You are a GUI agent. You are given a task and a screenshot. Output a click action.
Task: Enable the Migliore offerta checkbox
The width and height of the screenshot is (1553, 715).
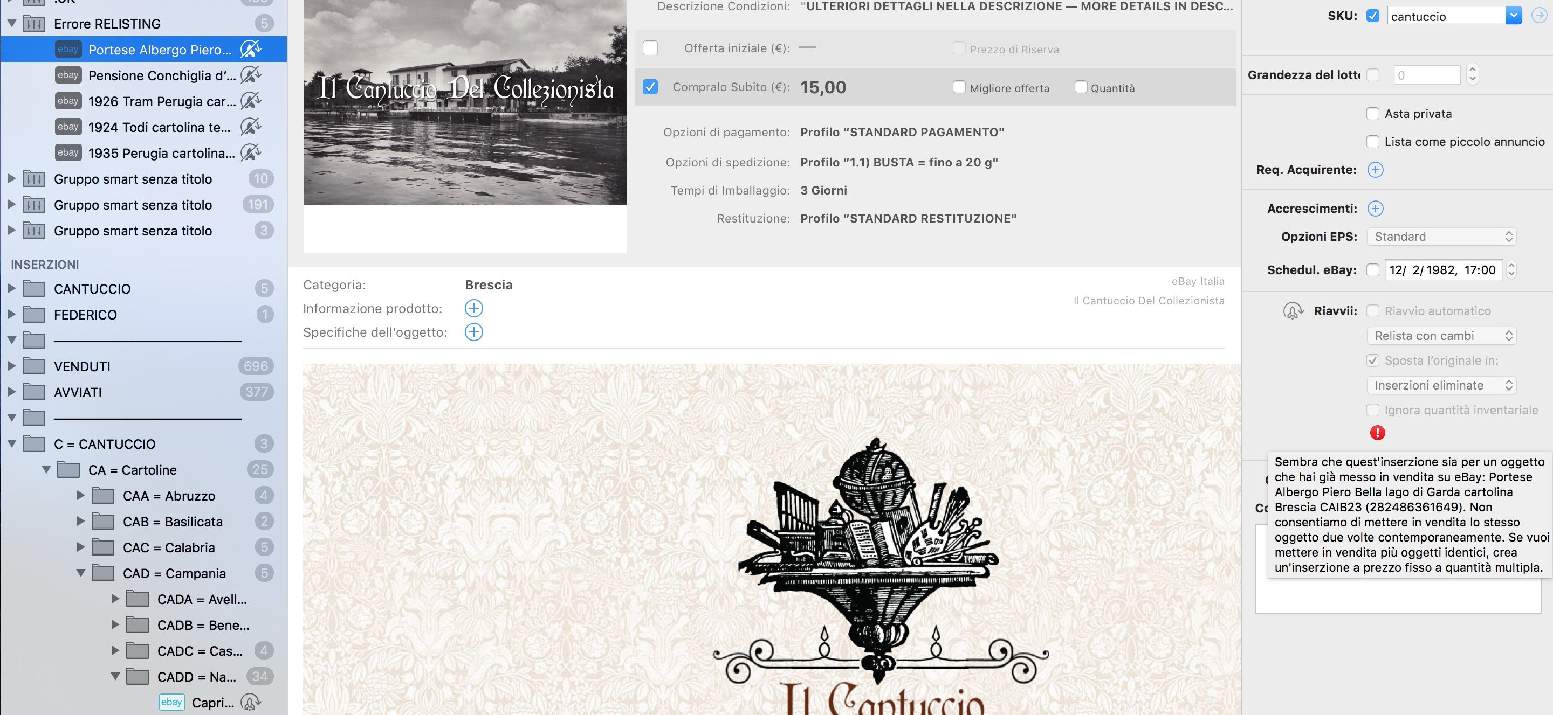(x=959, y=87)
